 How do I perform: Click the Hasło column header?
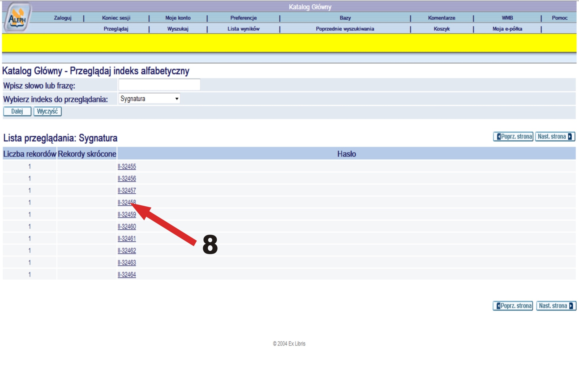[x=346, y=154]
